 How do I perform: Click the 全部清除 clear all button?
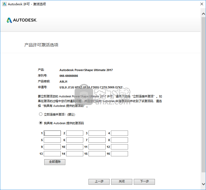click(55, 162)
